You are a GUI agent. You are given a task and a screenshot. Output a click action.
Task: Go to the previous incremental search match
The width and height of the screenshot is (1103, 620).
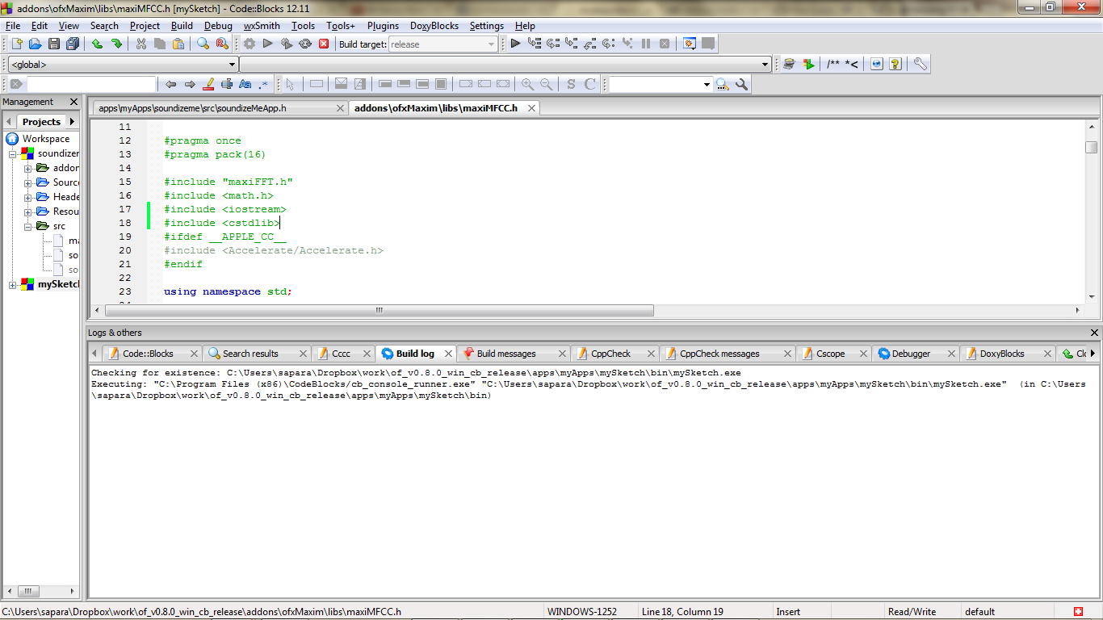click(170, 84)
